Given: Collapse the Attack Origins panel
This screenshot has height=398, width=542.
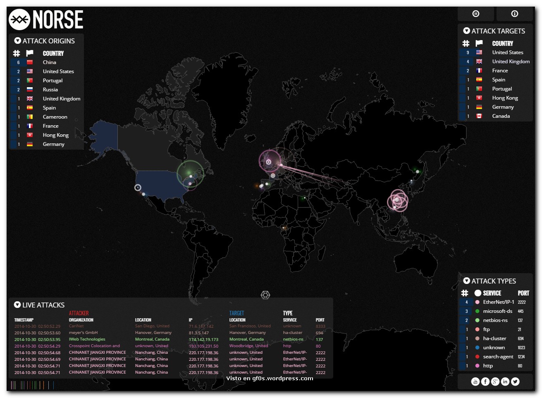Looking at the screenshot, I should (x=17, y=41).
